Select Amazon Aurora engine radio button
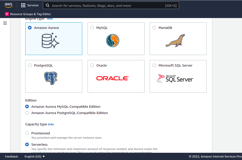This screenshot has width=242, height=160. point(30,28)
